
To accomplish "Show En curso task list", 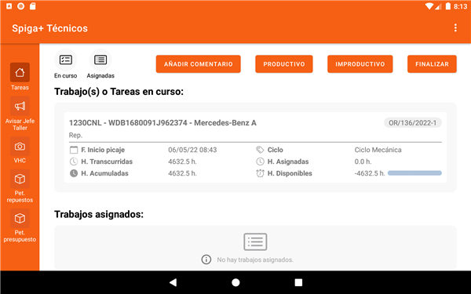I will point(65,60).
